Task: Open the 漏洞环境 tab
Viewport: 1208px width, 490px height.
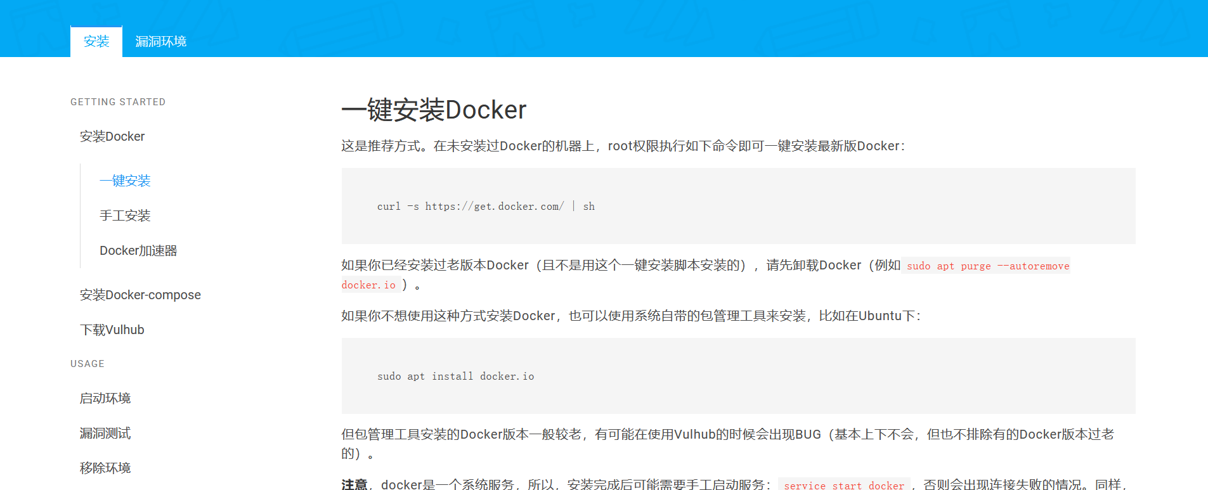Action: (x=160, y=41)
